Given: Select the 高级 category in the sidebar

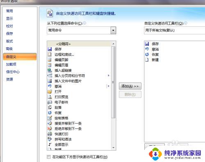Looking at the screenshot, I should click(x=9, y=49).
